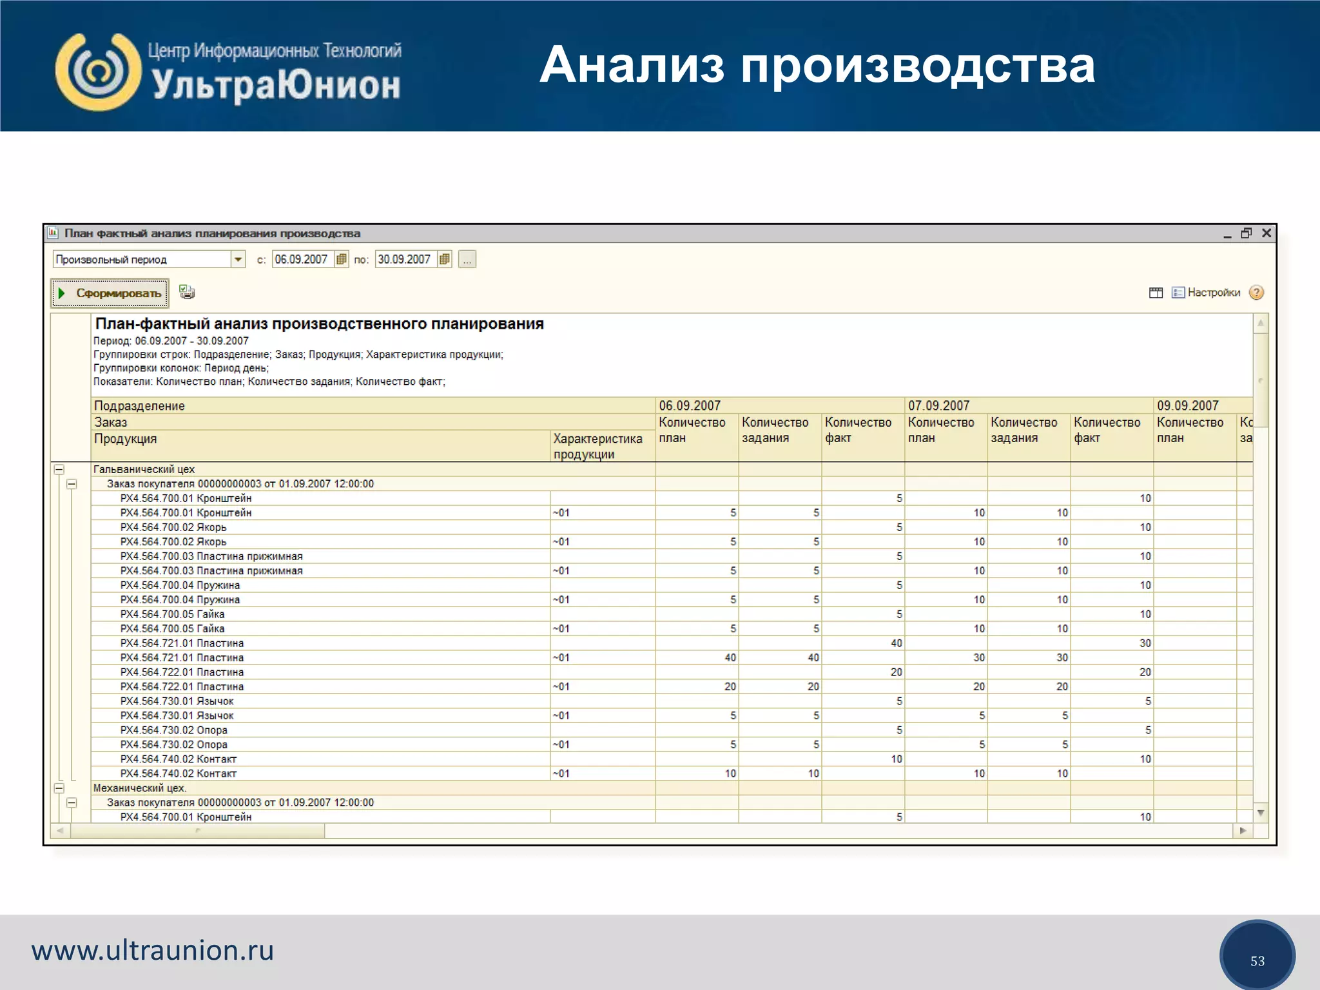Click the horizontal scrollbar right arrow
The height and width of the screenshot is (990, 1320).
(1243, 831)
